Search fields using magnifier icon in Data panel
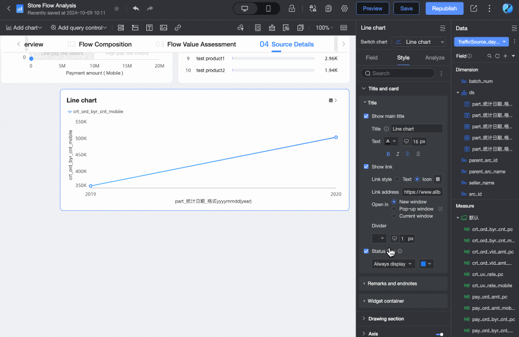The height and width of the screenshot is (337, 519). (489, 56)
